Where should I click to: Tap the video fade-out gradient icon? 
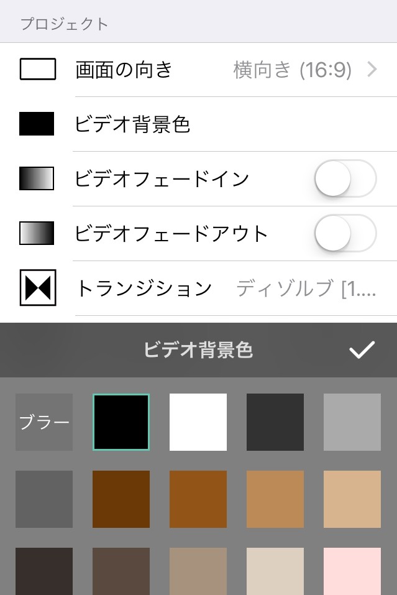click(x=37, y=234)
